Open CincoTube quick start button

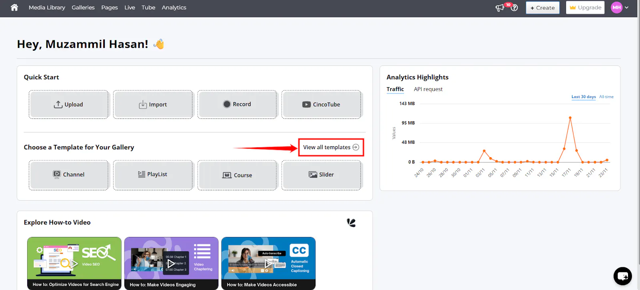tap(321, 105)
